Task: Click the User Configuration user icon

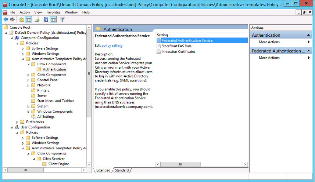Action: pyautogui.click(x=17, y=127)
